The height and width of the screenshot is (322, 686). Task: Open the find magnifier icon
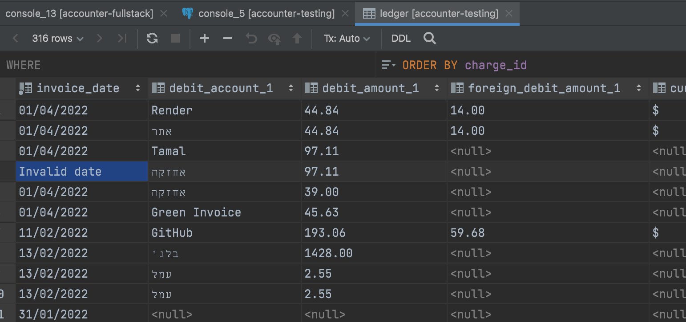[x=430, y=39]
